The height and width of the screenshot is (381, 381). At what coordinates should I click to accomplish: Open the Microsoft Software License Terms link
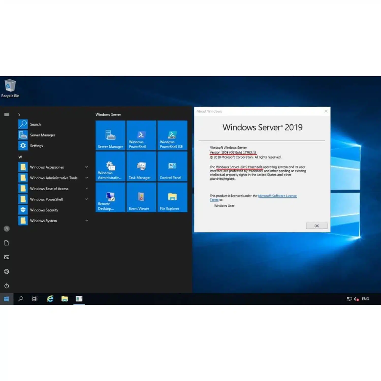[x=277, y=196]
